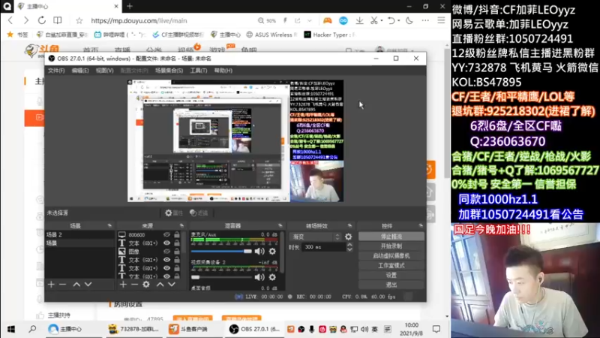Undock the 来源 panel via header icon
The width and height of the screenshot is (600, 338).
[181, 226]
